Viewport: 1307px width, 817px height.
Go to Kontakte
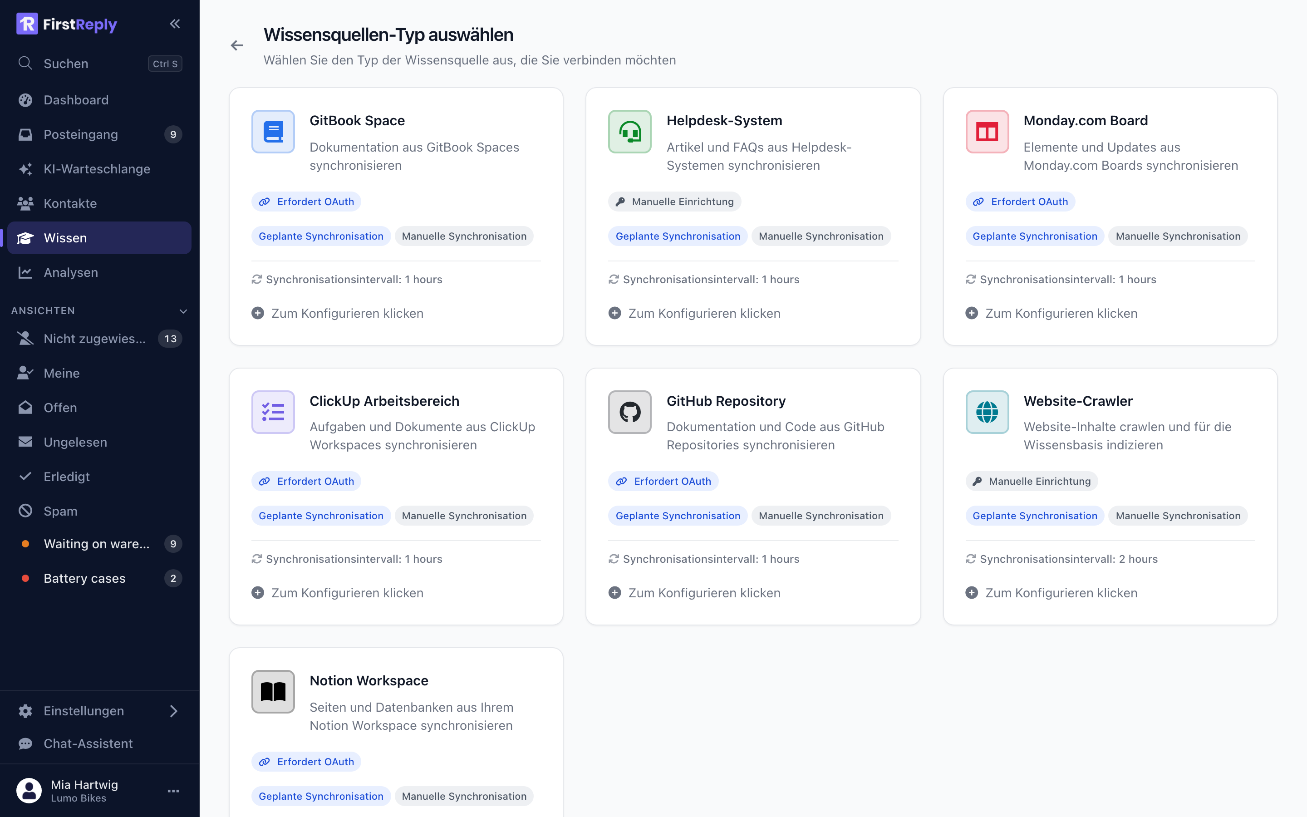click(100, 204)
